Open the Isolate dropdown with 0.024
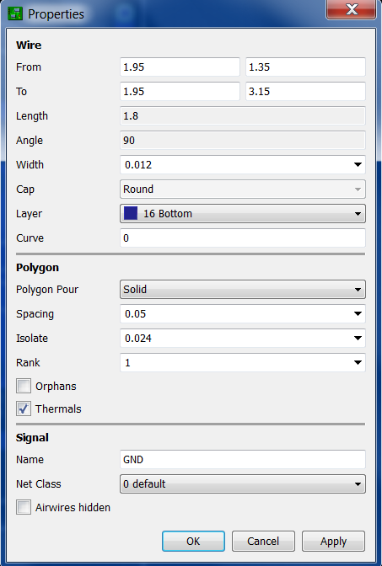 click(x=243, y=338)
